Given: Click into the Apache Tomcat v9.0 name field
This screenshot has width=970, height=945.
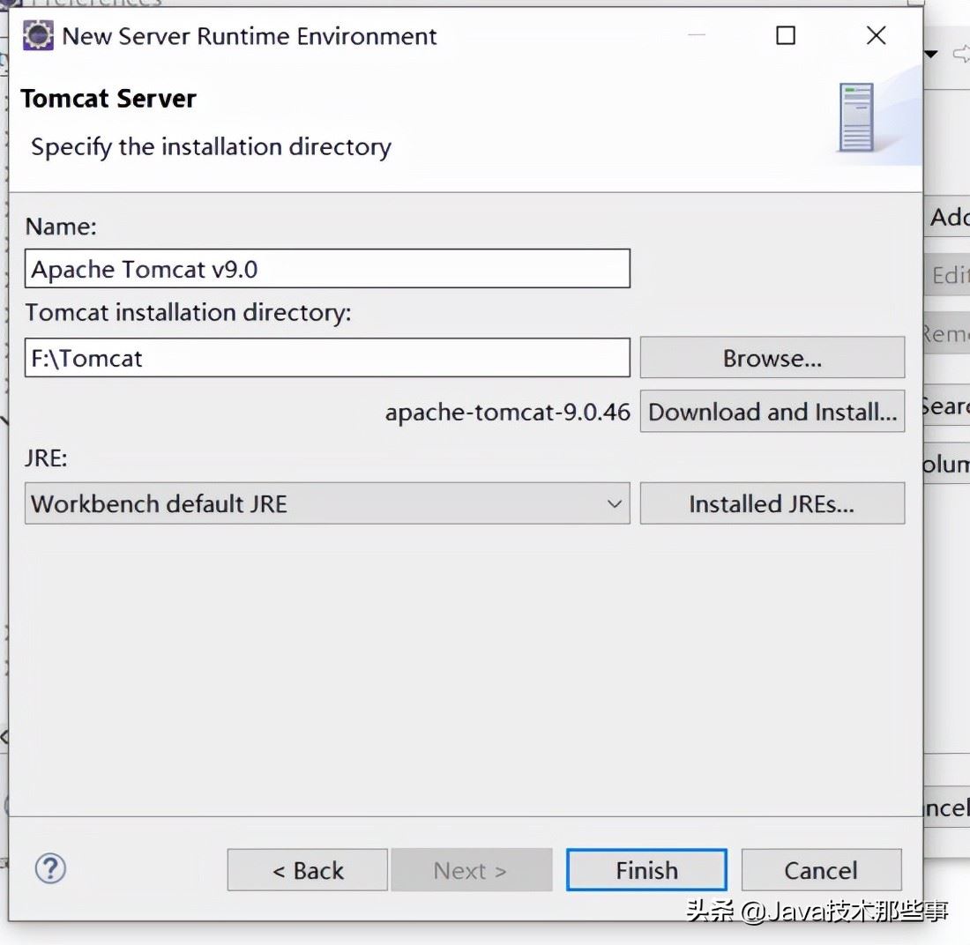Looking at the screenshot, I should tap(327, 268).
